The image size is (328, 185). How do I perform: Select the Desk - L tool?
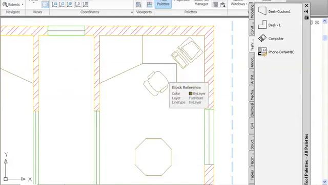(270, 25)
